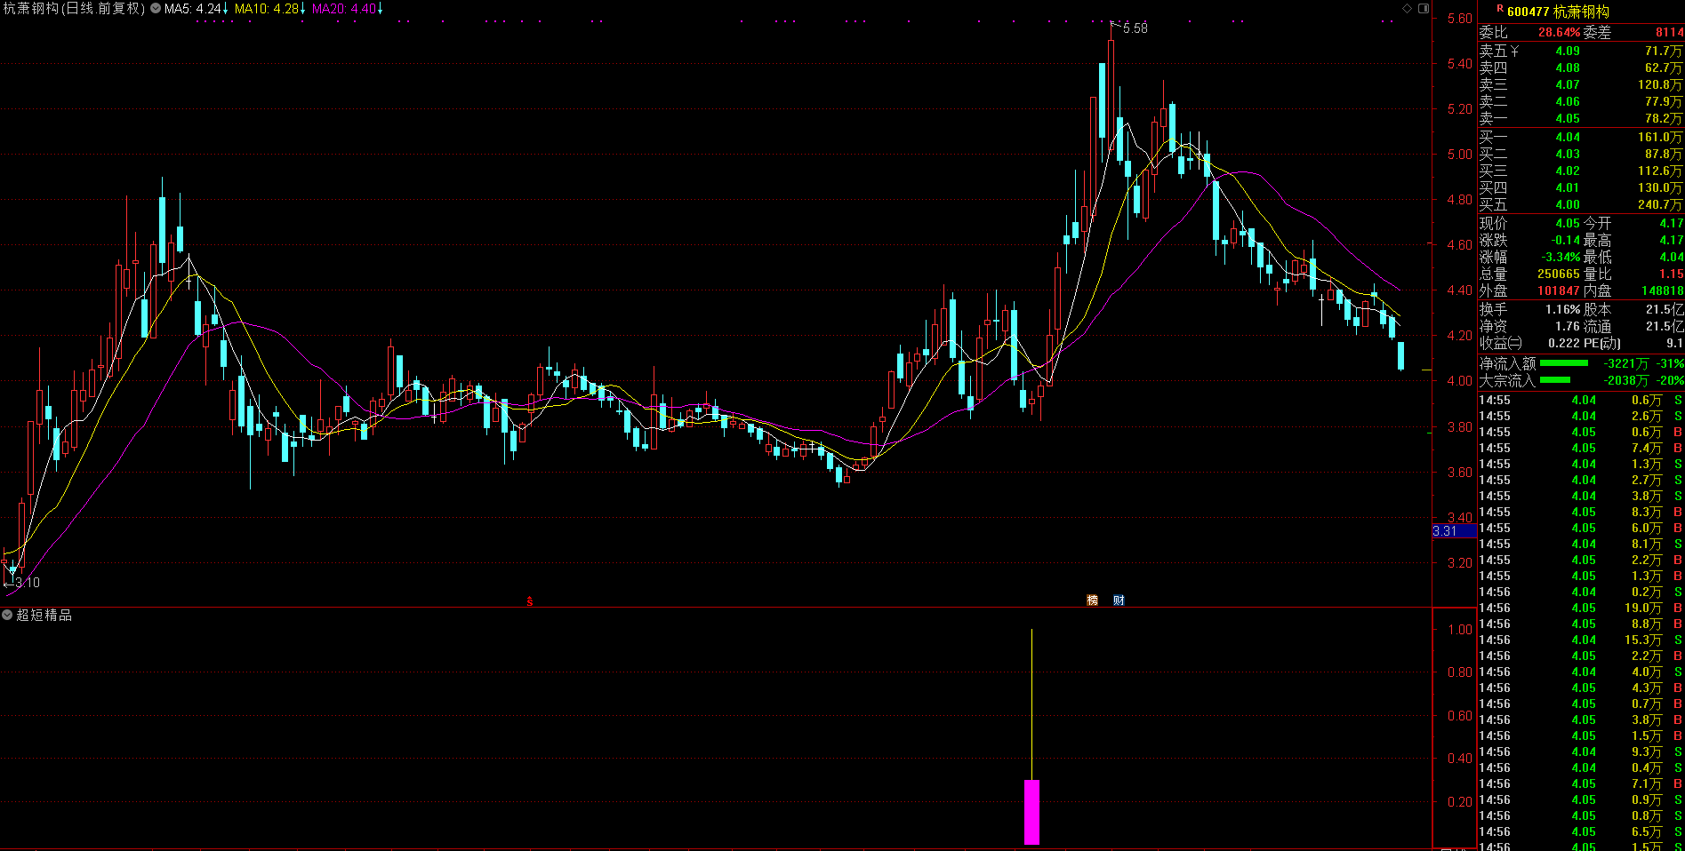Click the red S marker on timeline
Image resolution: width=1685 pixels, height=851 pixels.
tap(530, 601)
